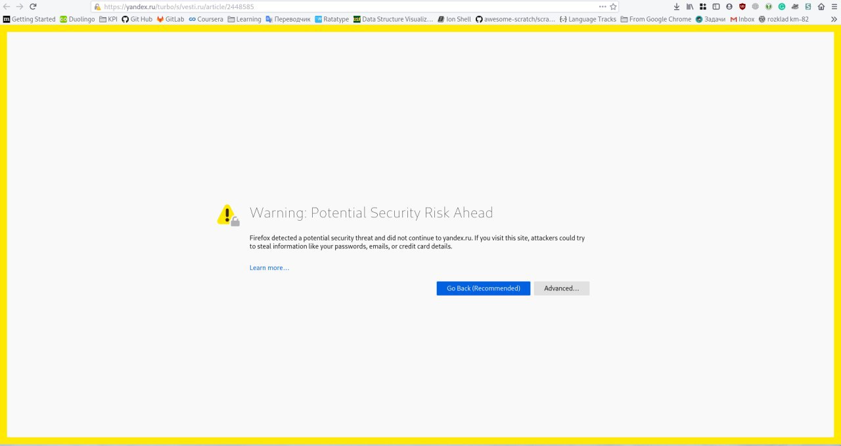Open awesome-scratch GitHub bookmark
841x446 pixels.
(516, 19)
